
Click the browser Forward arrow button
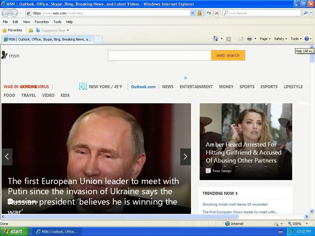click(x=14, y=13)
